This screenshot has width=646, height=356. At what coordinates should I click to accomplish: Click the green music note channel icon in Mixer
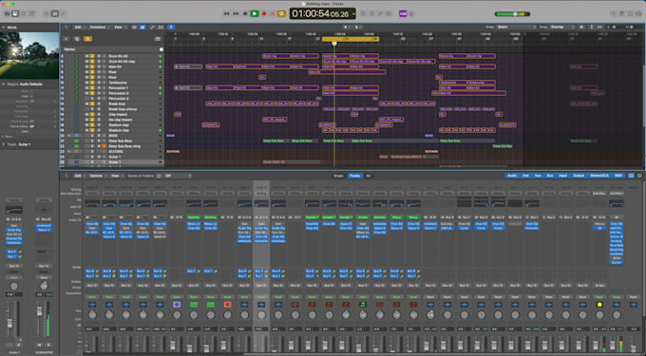[363, 305]
